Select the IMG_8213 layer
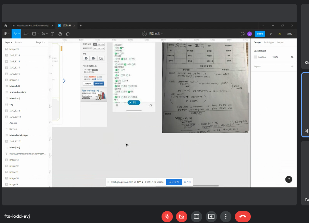Viewport: 309px width, 223px height. (x=25, y=55)
